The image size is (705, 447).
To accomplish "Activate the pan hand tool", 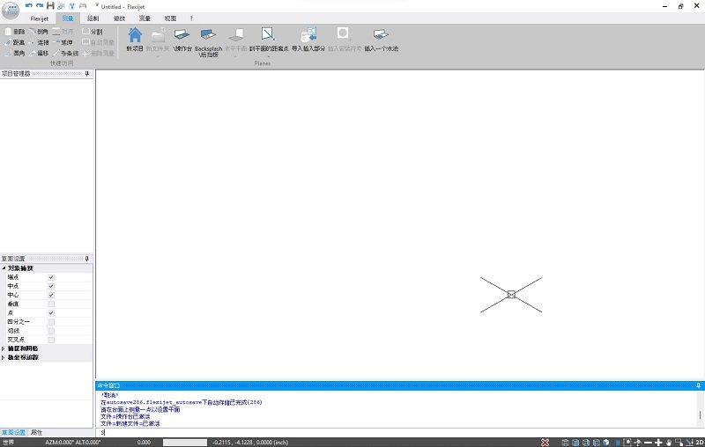I will click(669, 443).
